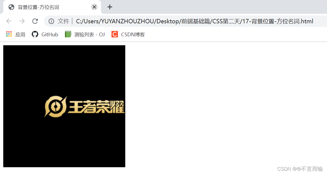Select the file URL in address bar

pyautogui.click(x=194, y=21)
